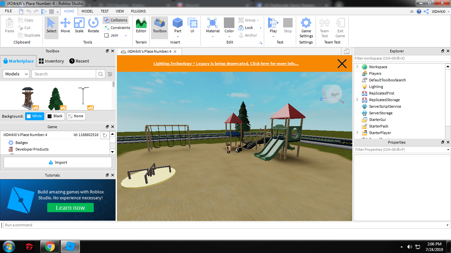Click the search magnifier in Toolbox
Image resolution: width=451 pixels, height=253 pixels.
(101, 74)
